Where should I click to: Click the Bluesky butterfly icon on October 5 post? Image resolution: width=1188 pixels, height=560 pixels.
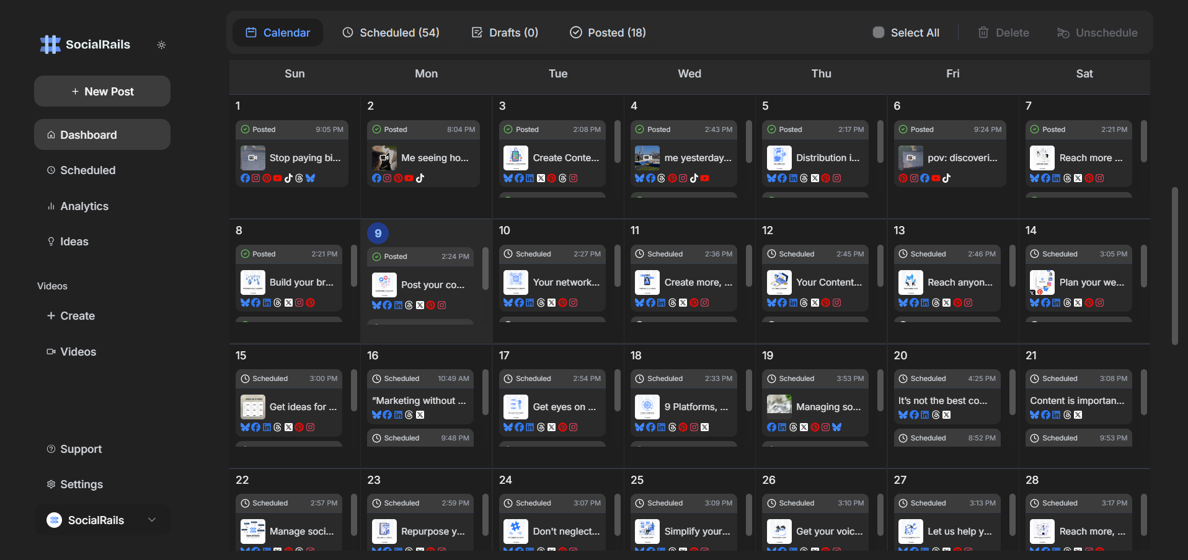click(x=771, y=178)
